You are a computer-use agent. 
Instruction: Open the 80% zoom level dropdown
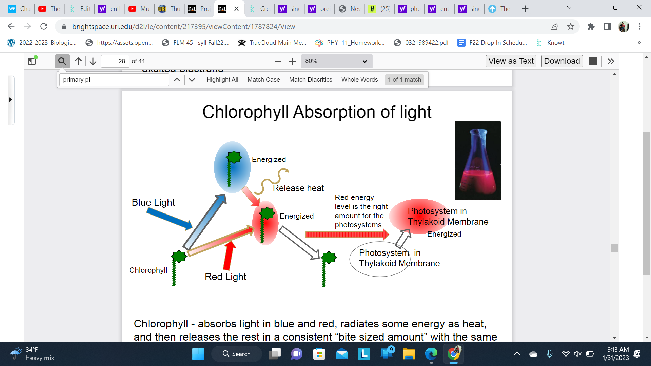(336, 61)
